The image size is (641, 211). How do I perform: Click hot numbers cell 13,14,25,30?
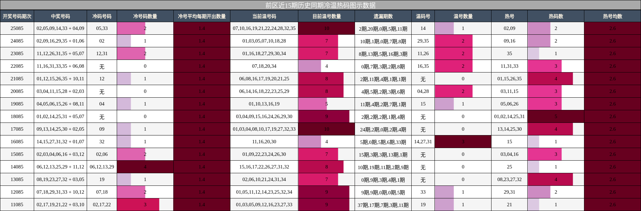tap(509, 129)
